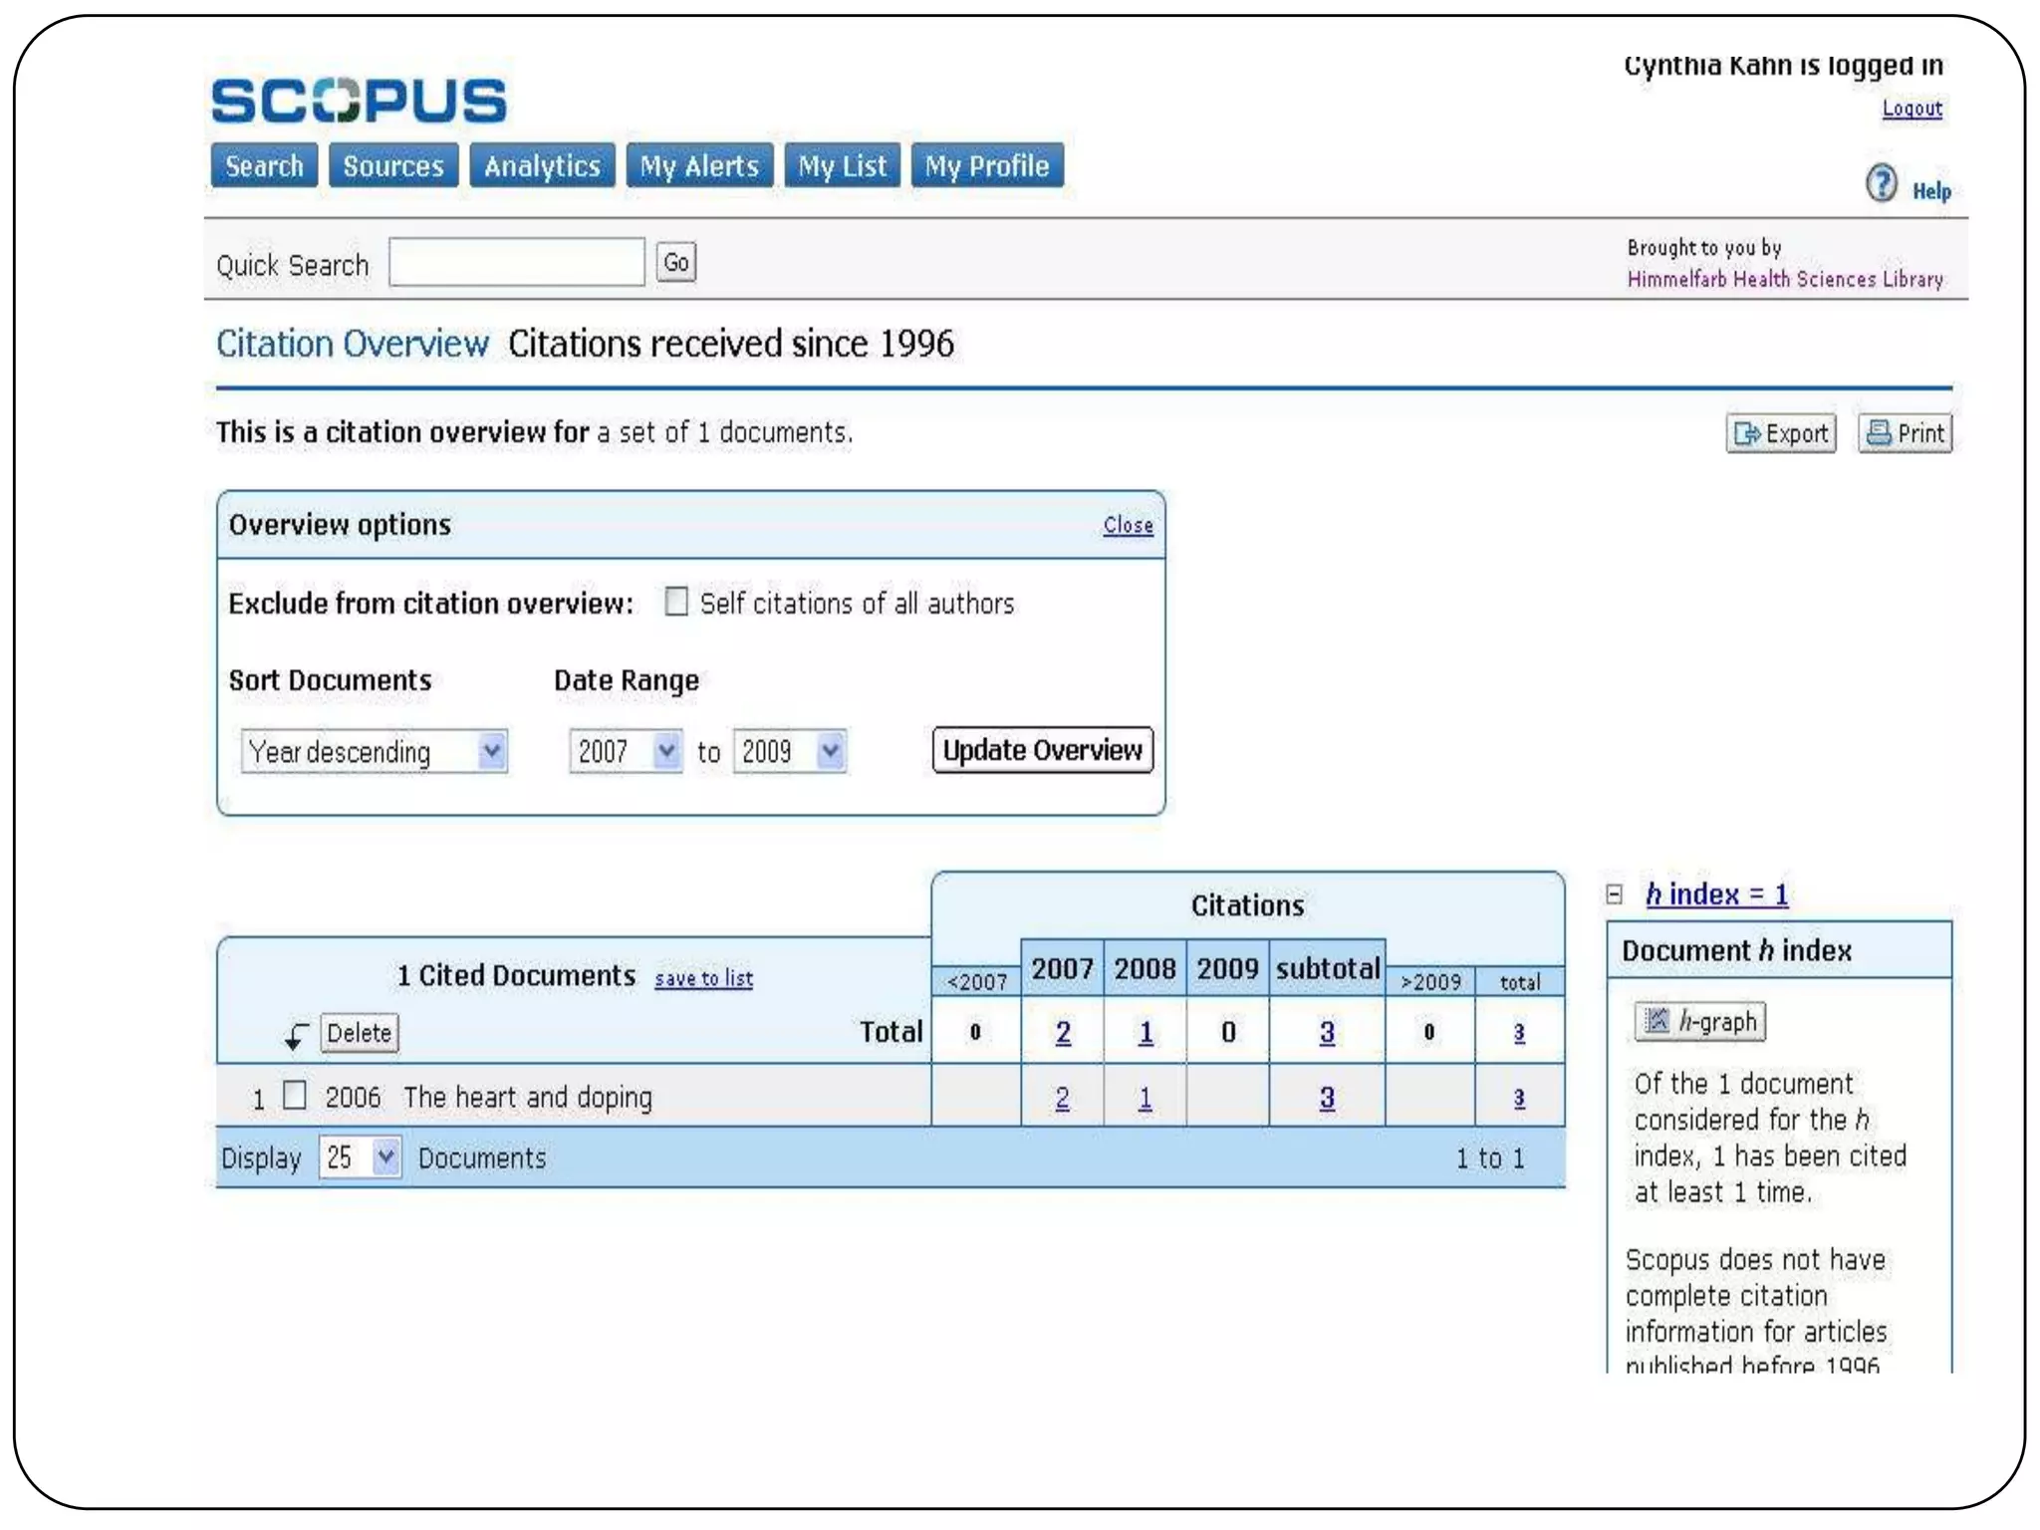Open the h index = 1 link

[1716, 894]
